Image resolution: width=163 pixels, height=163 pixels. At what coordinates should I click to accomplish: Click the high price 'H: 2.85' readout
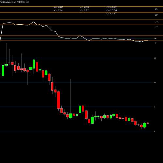click(x=84, y=7)
